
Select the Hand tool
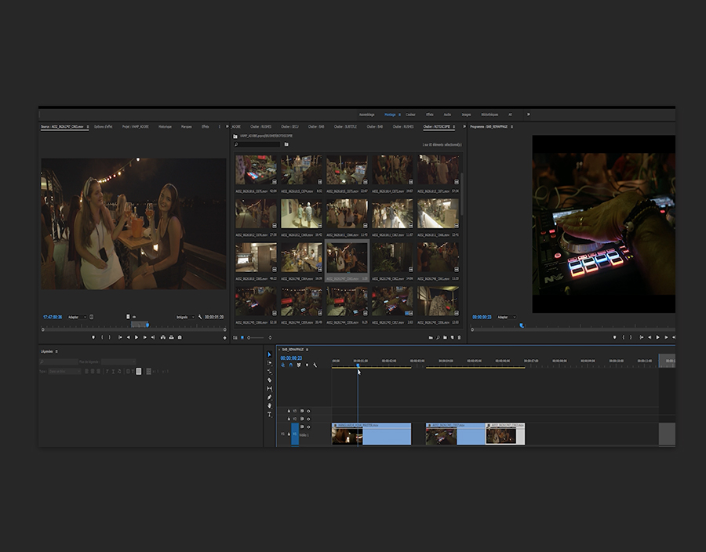(x=269, y=405)
